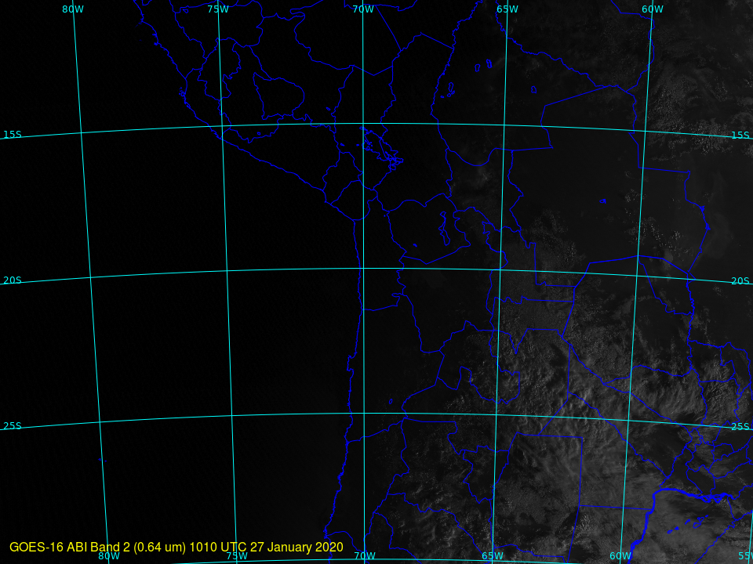This screenshot has height=564, width=753.
Task: Select the 80W longitude label along the bottom
Action: (109, 556)
